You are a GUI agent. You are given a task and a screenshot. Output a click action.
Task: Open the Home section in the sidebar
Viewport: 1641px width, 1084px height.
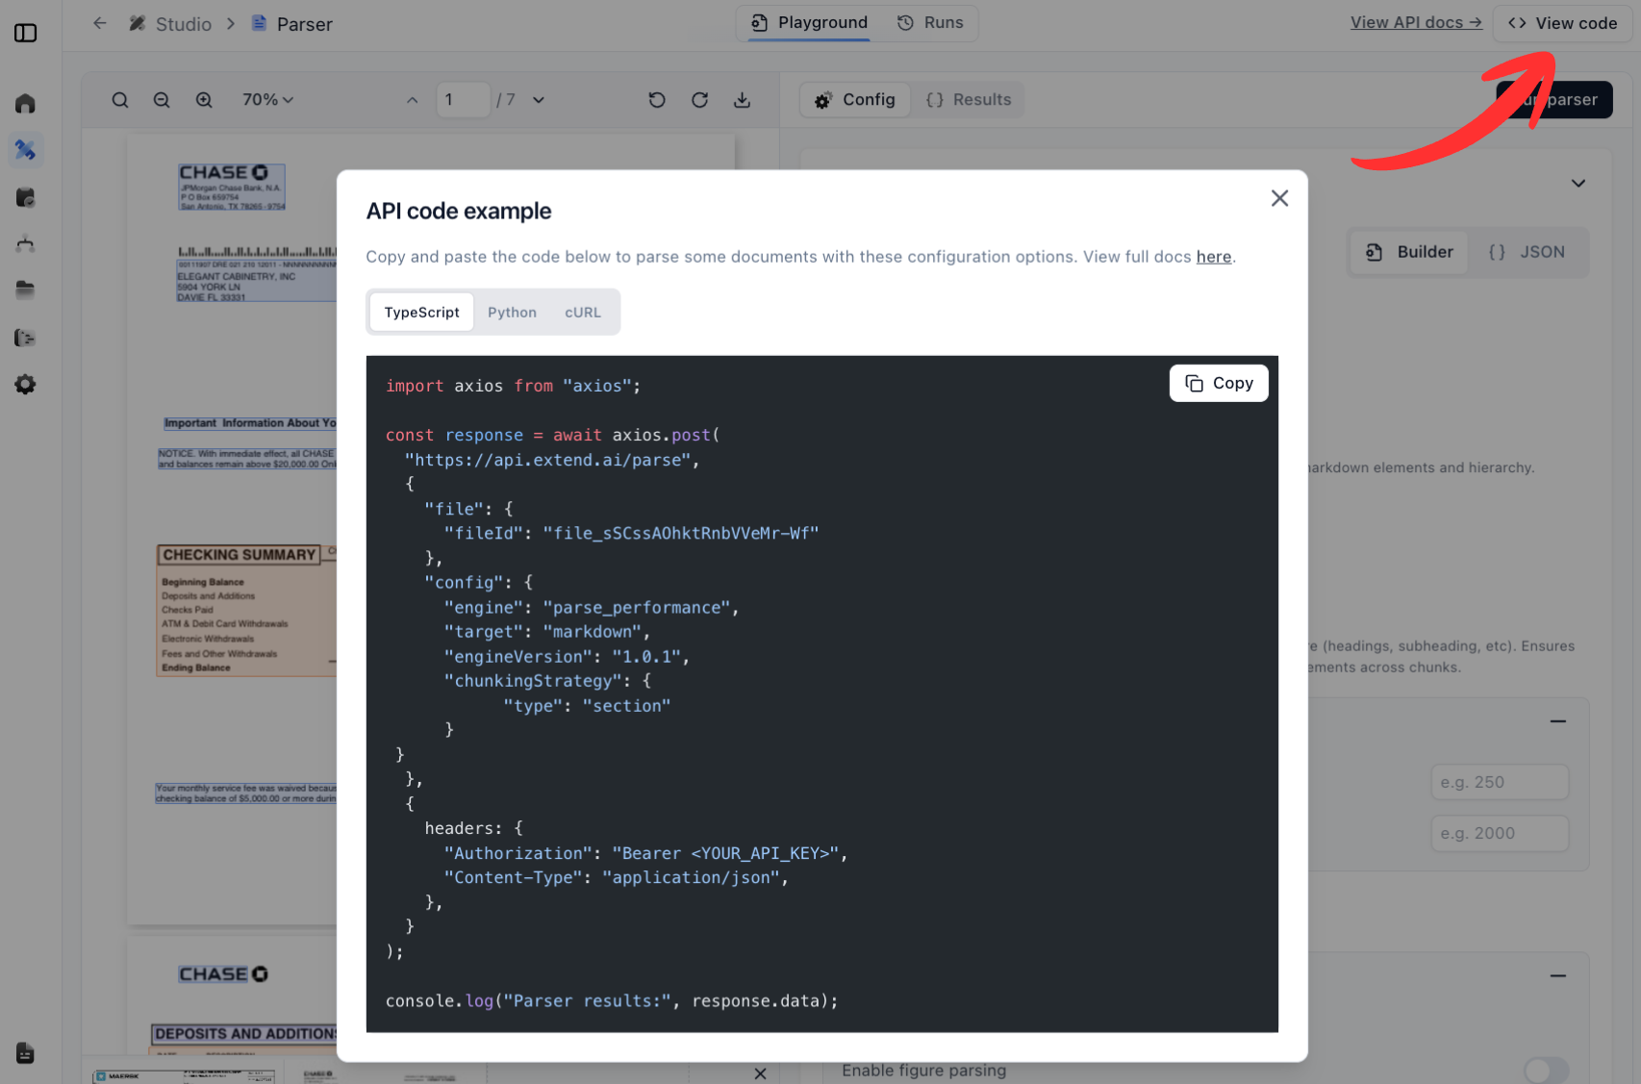click(25, 102)
